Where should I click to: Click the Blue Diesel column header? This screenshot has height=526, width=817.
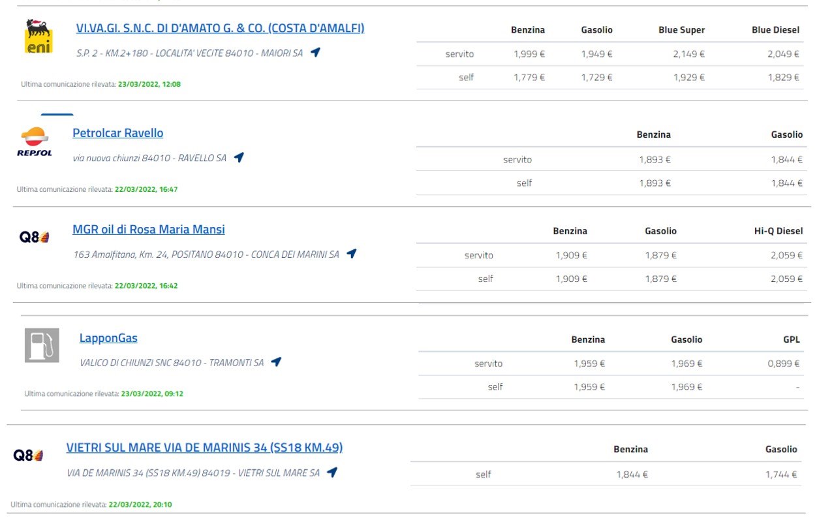pyautogui.click(x=775, y=30)
